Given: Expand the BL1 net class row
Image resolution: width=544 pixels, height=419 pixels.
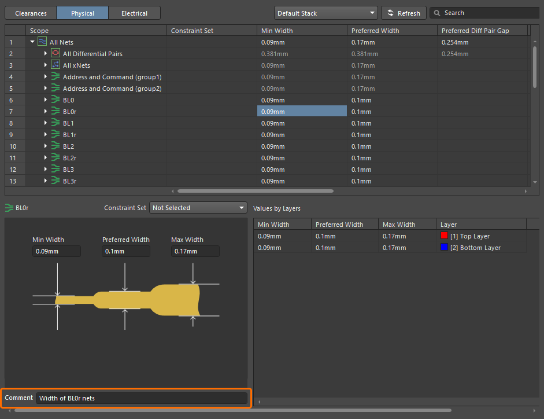Looking at the screenshot, I should point(46,123).
